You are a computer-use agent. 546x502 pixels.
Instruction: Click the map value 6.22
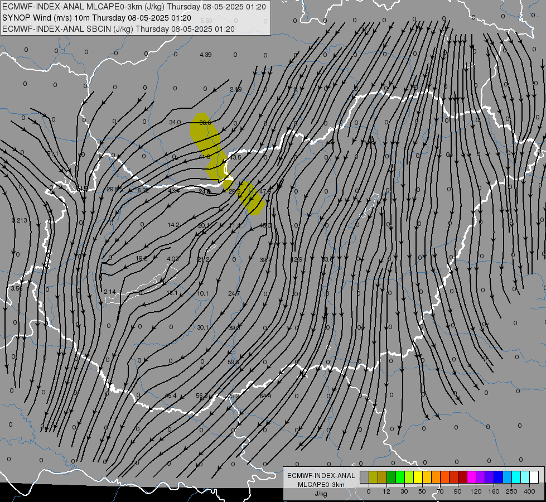[143, 190]
